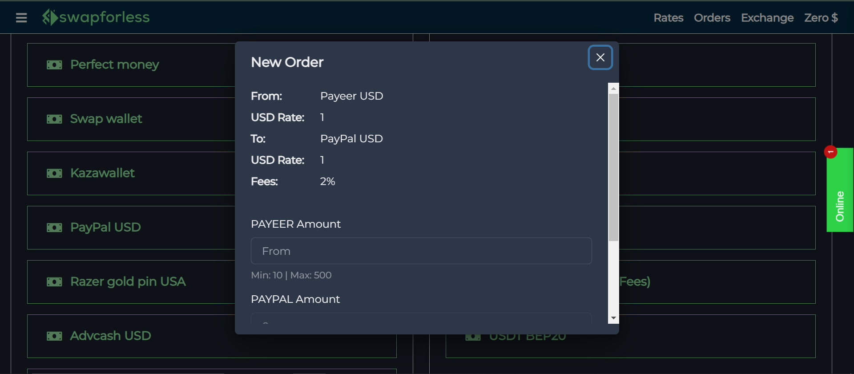The height and width of the screenshot is (374, 854).
Task: Go to the Orders page
Action: 712,18
